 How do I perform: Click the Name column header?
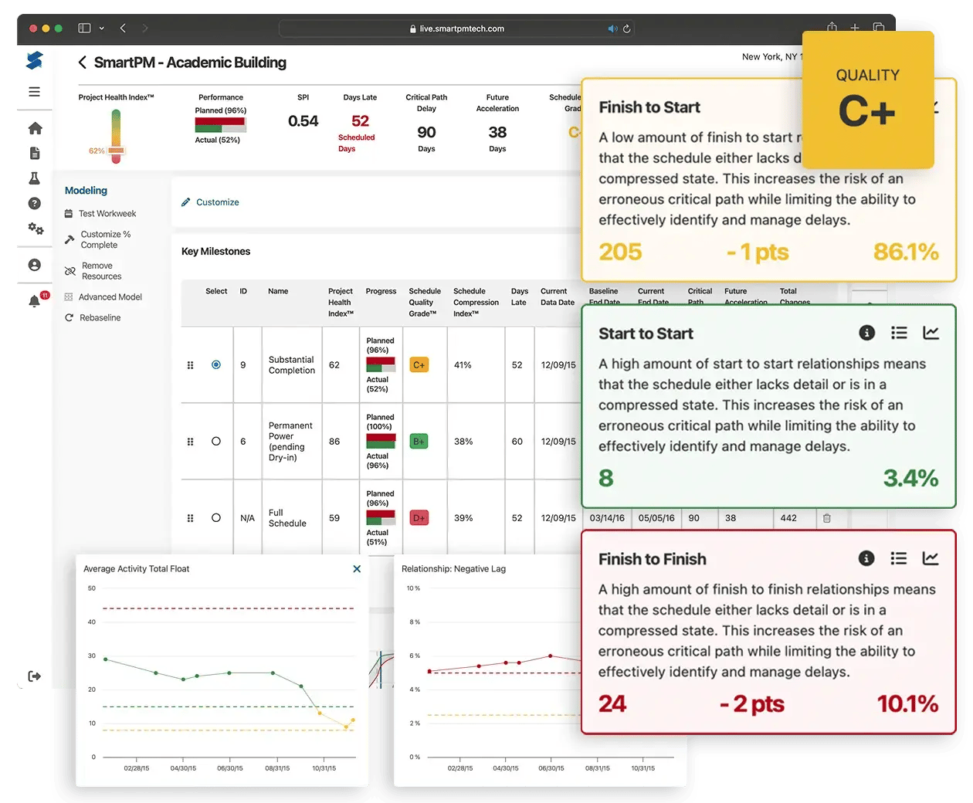[x=278, y=291]
